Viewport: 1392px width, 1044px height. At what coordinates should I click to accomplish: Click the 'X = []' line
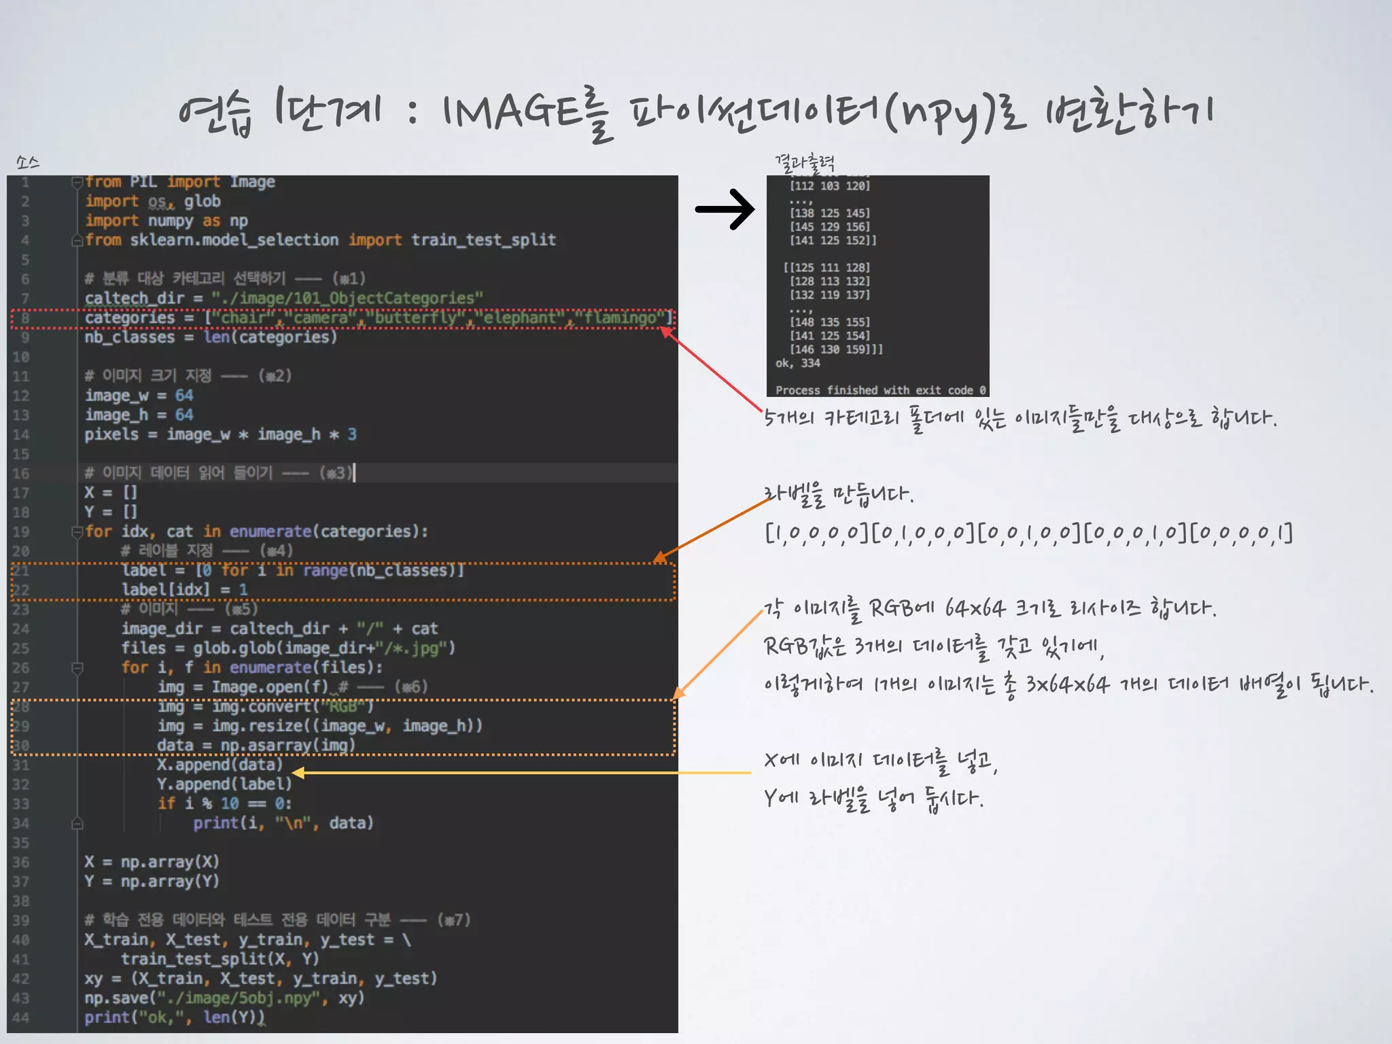point(111,493)
